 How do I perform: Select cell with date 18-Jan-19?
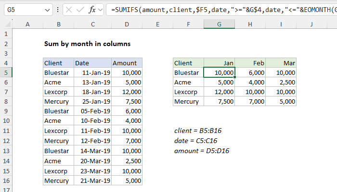click(92, 92)
